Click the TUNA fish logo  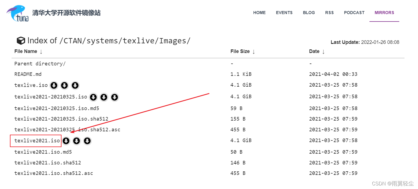point(18,14)
